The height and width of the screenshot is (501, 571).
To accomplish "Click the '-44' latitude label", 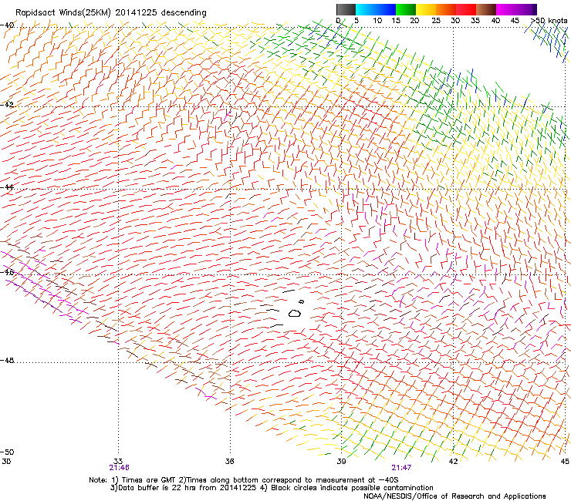I will pos(7,187).
